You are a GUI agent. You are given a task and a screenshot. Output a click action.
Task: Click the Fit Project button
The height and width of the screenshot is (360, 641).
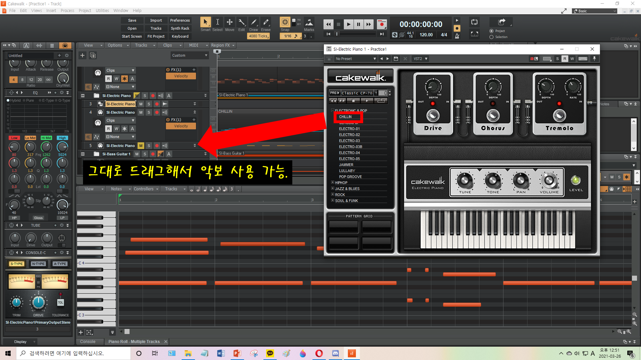tap(156, 36)
